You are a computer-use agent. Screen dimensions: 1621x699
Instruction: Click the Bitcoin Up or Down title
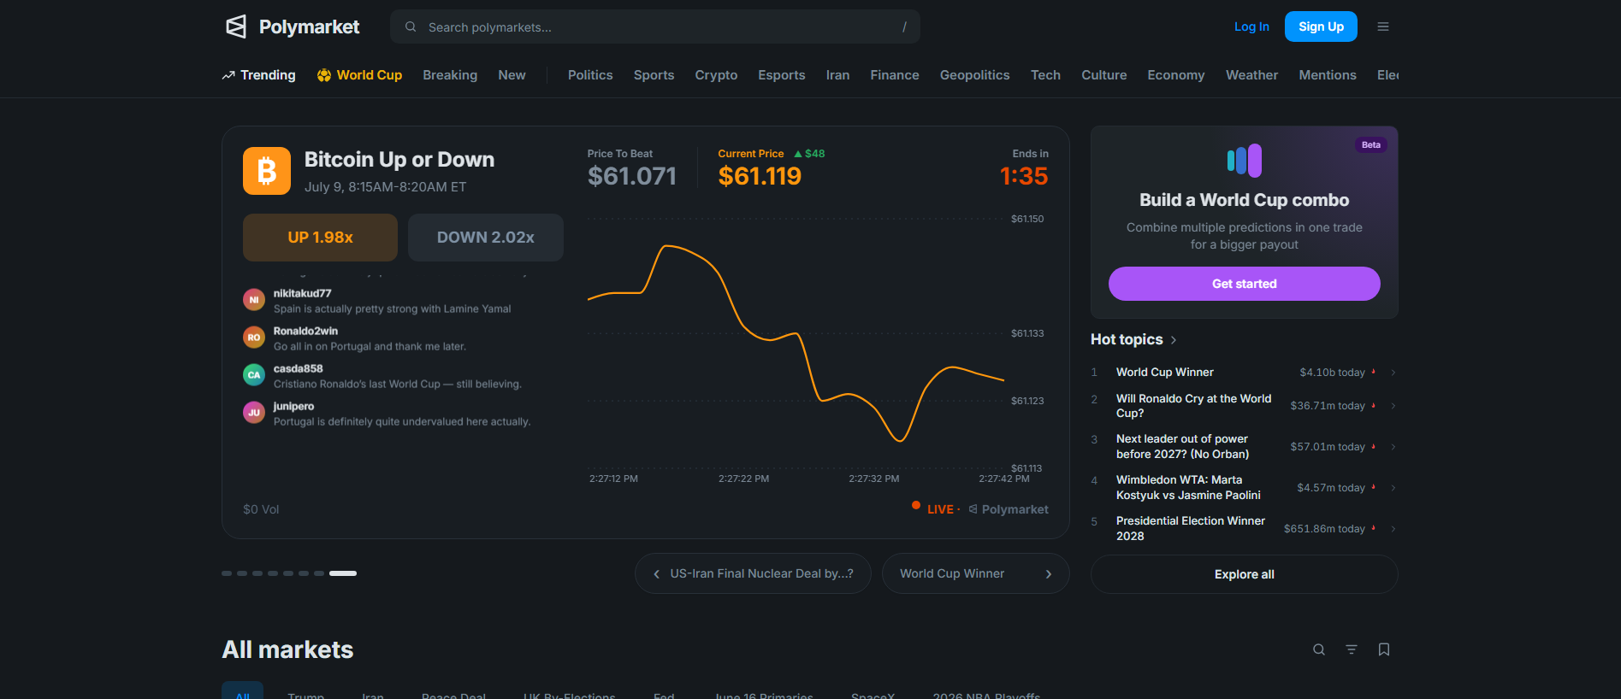tap(399, 160)
